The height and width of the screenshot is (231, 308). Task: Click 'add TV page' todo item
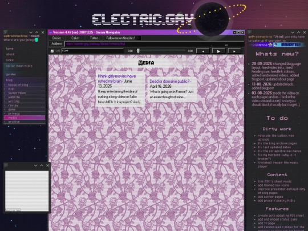[x=266, y=223]
